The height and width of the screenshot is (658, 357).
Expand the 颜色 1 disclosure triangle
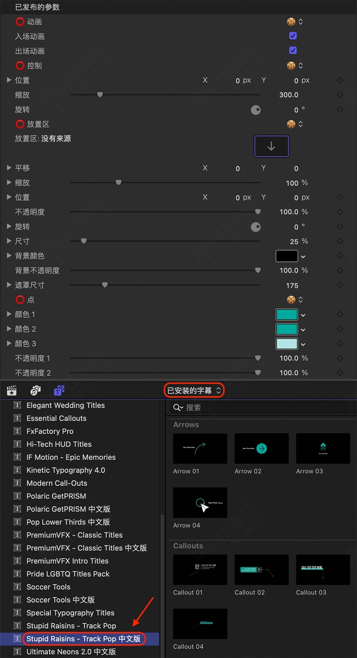[9, 314]
